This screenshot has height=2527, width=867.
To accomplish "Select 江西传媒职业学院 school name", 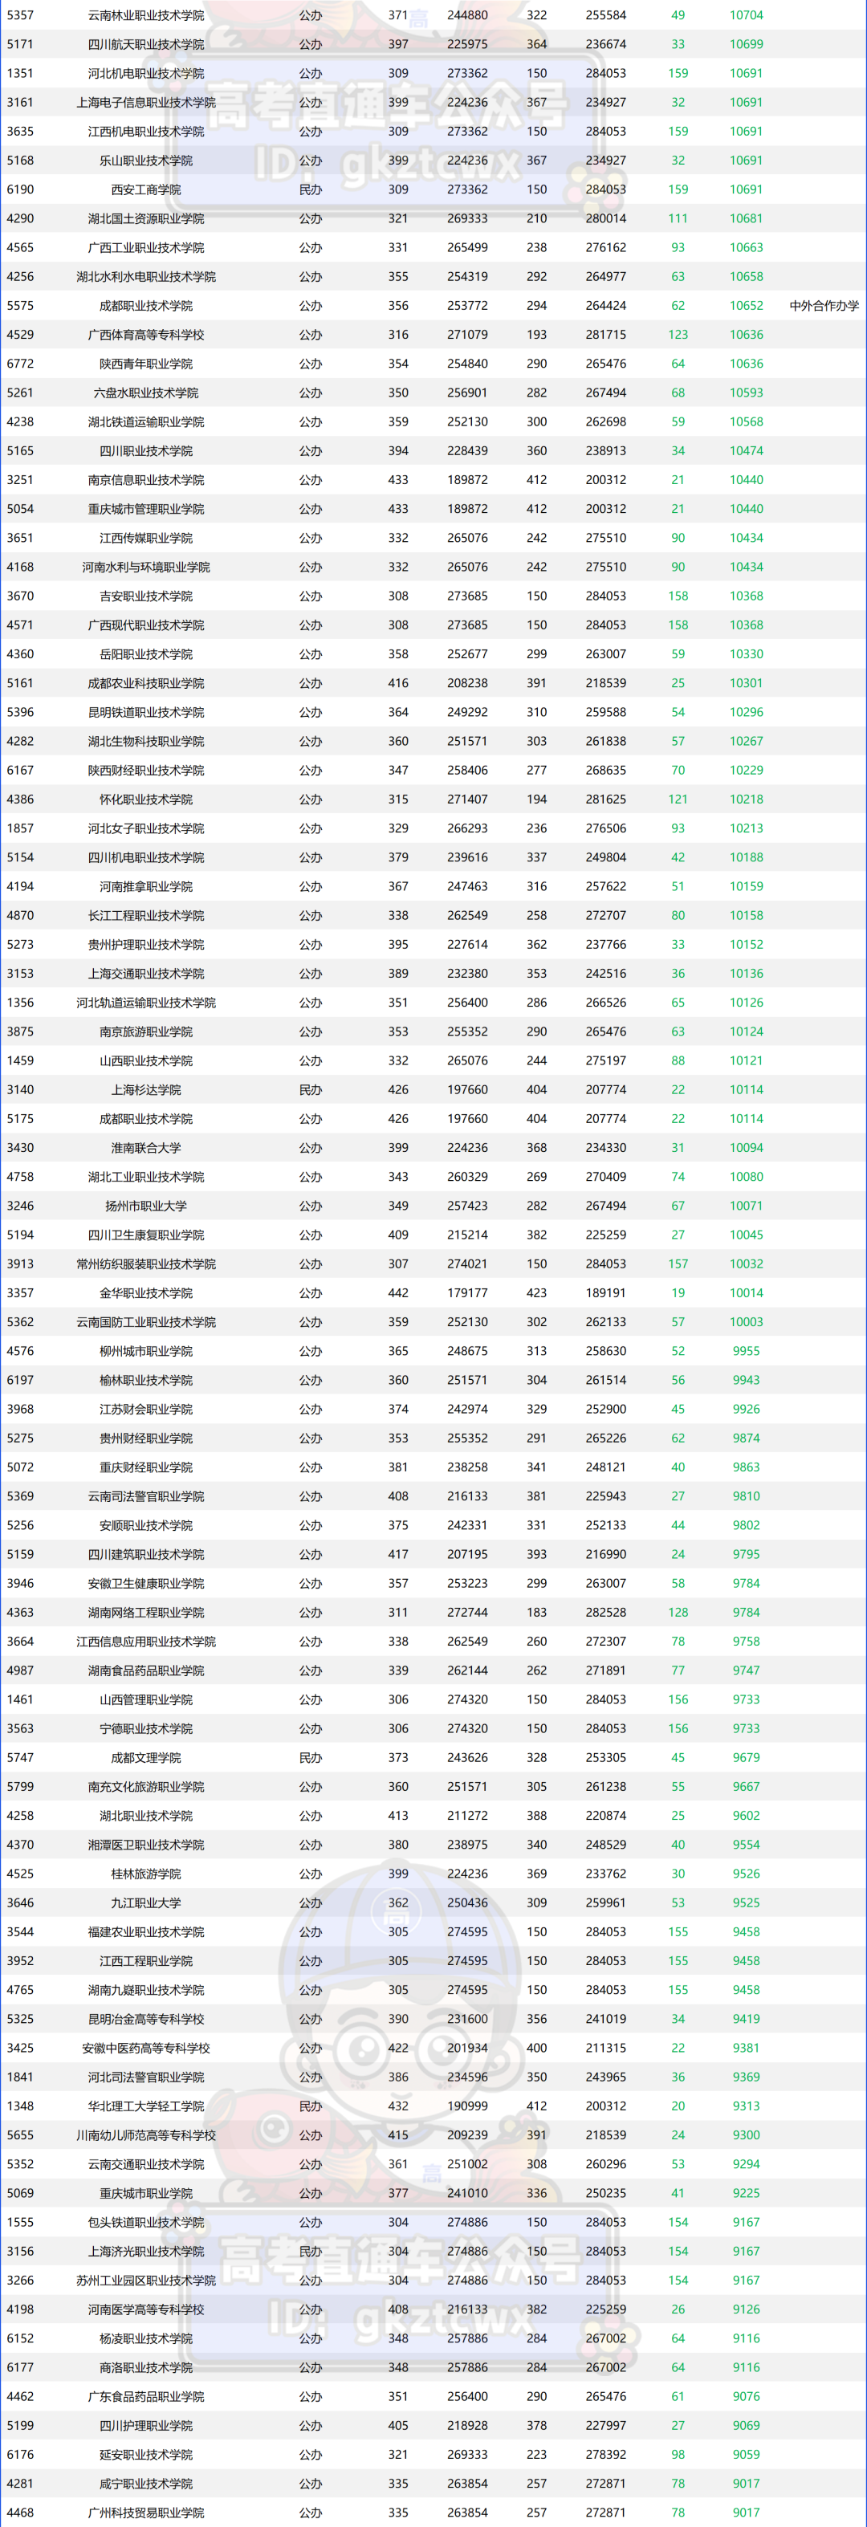I will 146,538.
